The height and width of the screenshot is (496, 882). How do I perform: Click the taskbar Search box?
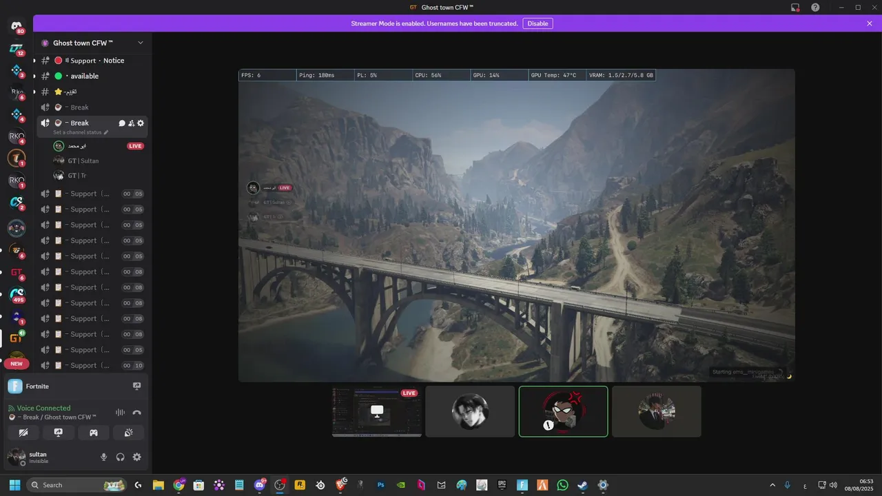tap(77, 485)
